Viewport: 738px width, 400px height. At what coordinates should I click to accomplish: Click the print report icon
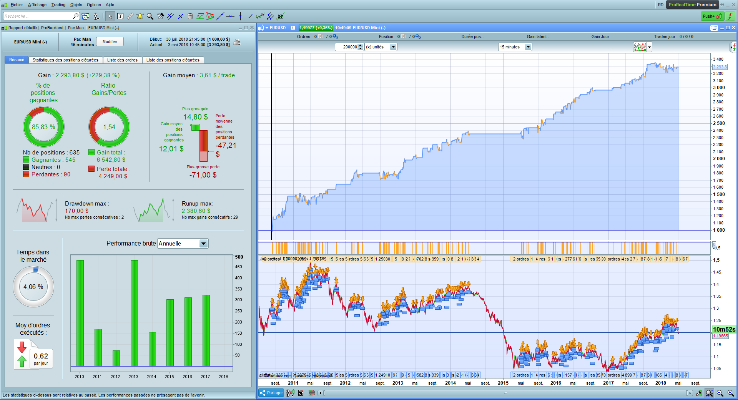pyautogui.click(x=237, y=42)
